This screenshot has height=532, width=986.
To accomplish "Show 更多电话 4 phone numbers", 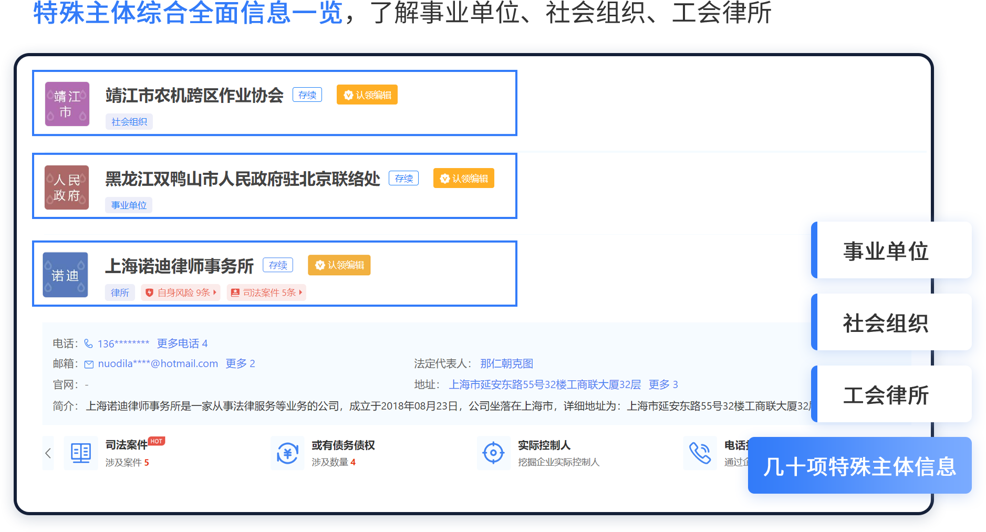I will (x=182, y=343).
